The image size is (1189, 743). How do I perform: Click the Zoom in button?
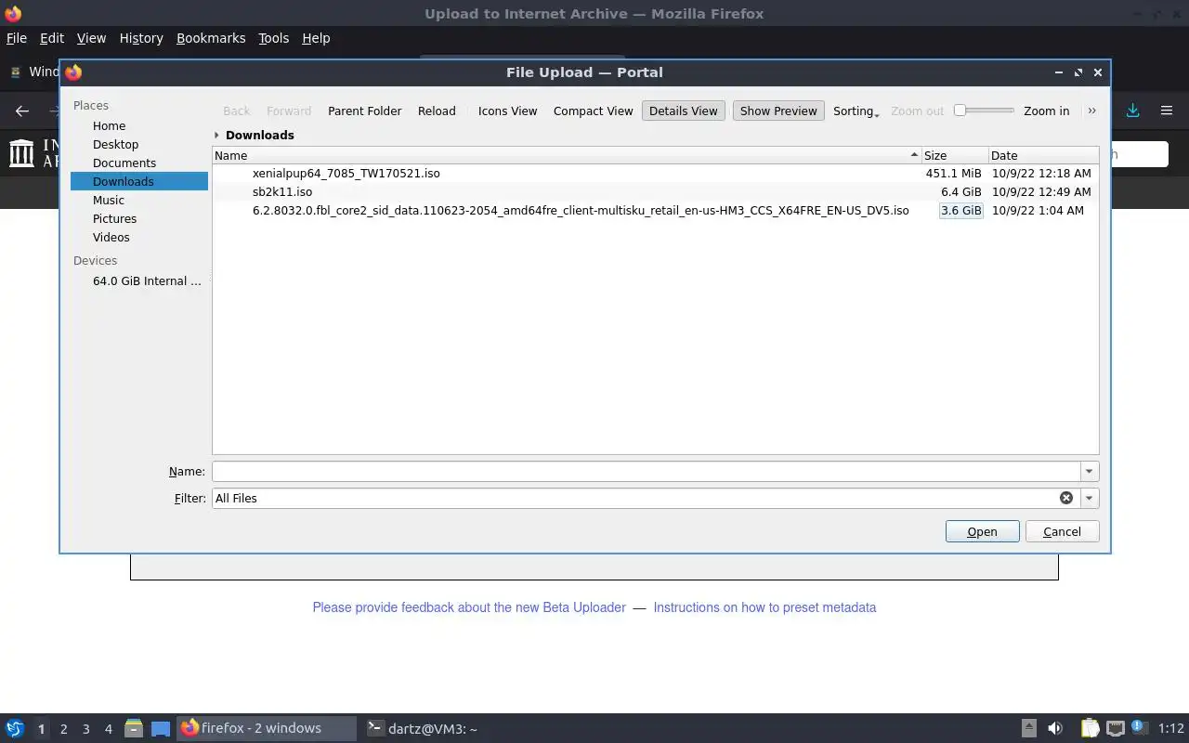[1046, 111]
